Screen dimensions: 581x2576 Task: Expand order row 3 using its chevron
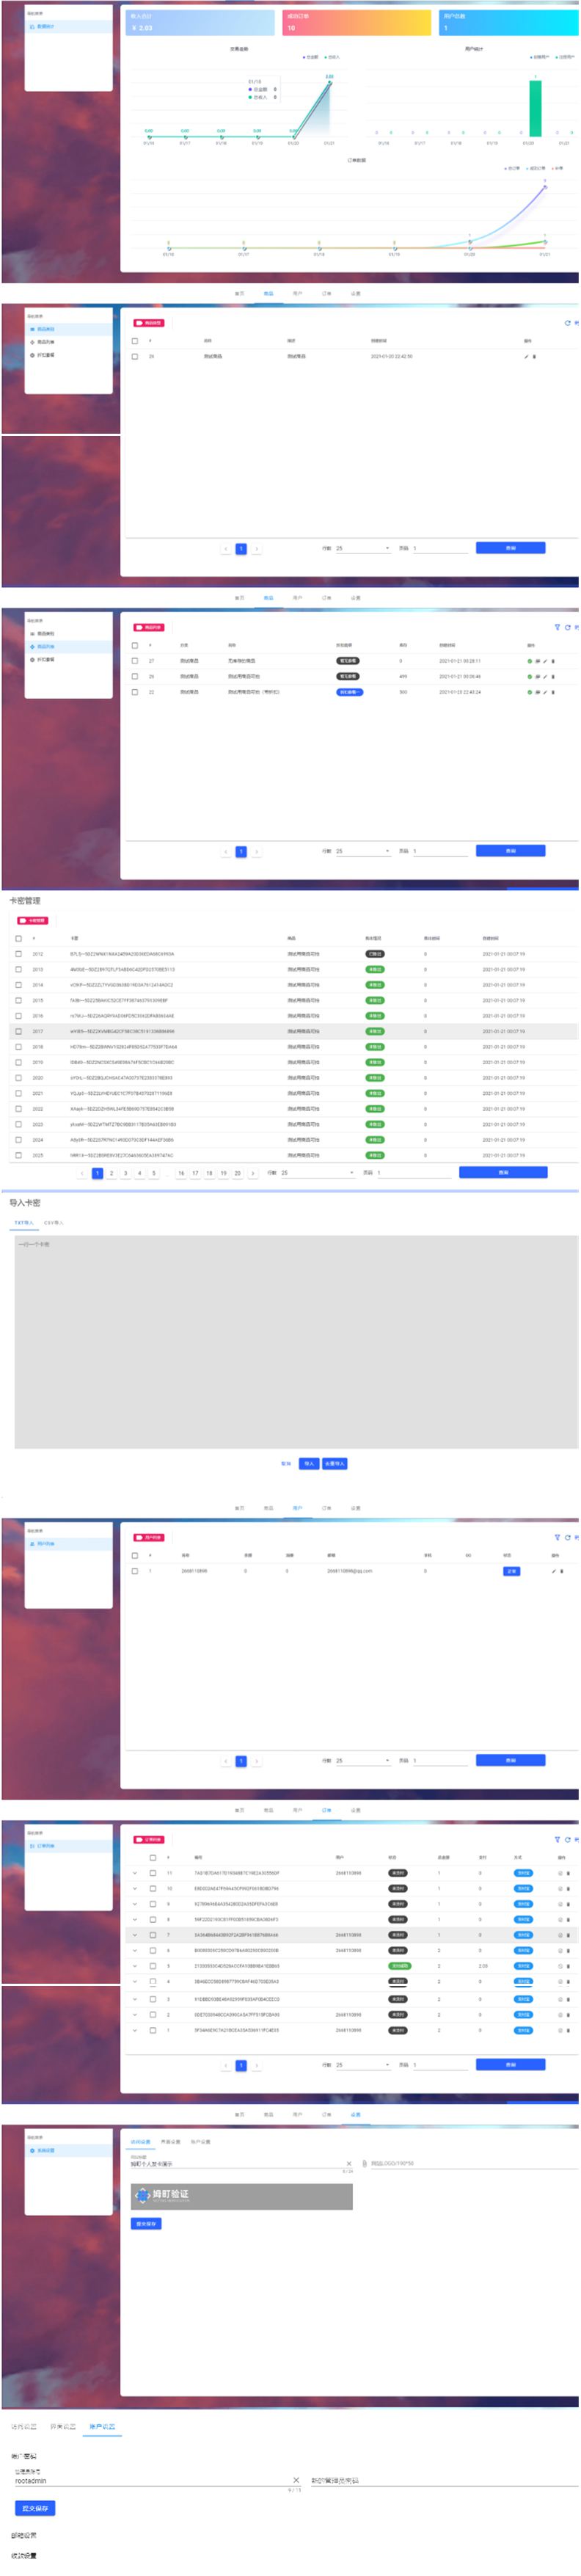[135, 1999]
